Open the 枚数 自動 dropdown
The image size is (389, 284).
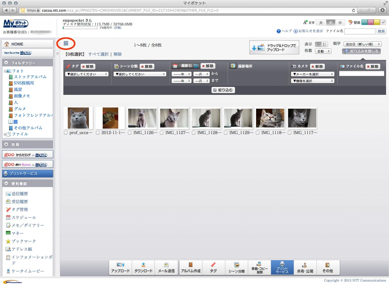tap(323, 51)
